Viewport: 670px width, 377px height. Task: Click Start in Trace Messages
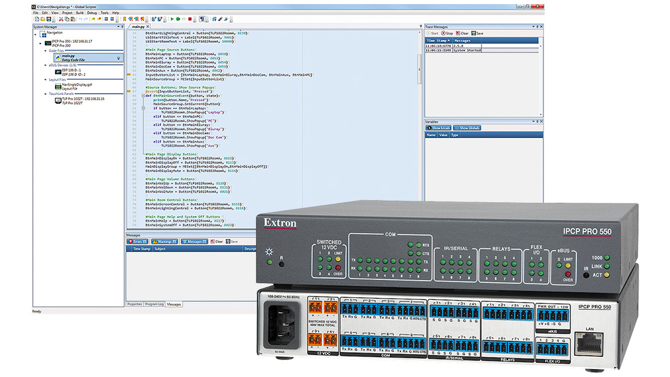[x=432, y=33]
